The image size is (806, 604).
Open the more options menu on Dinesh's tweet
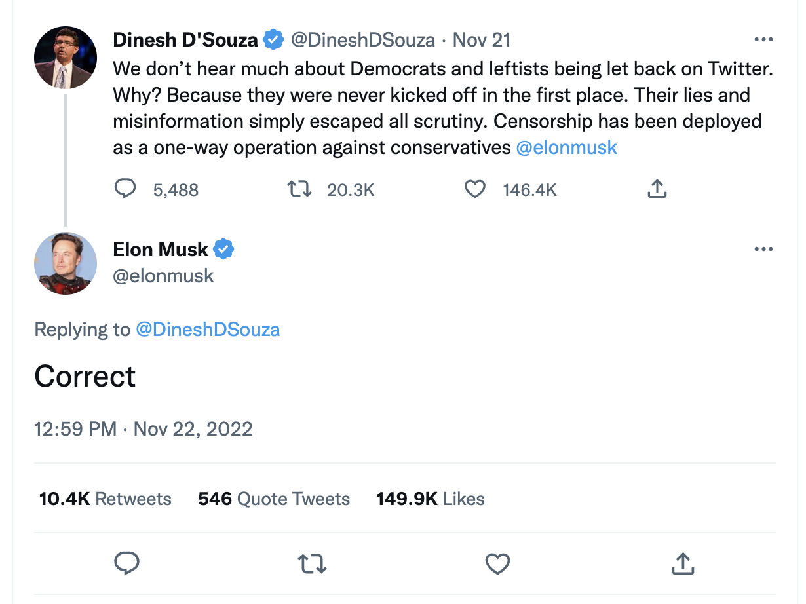coord(763,39)
